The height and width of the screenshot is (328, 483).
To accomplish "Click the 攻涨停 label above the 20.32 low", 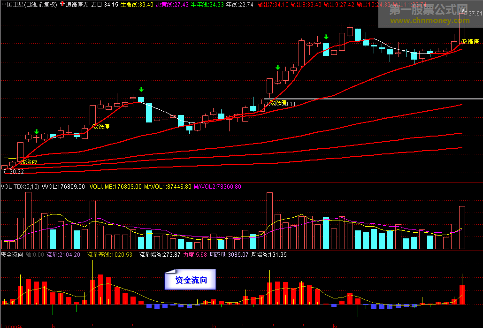I will (29, 162).
